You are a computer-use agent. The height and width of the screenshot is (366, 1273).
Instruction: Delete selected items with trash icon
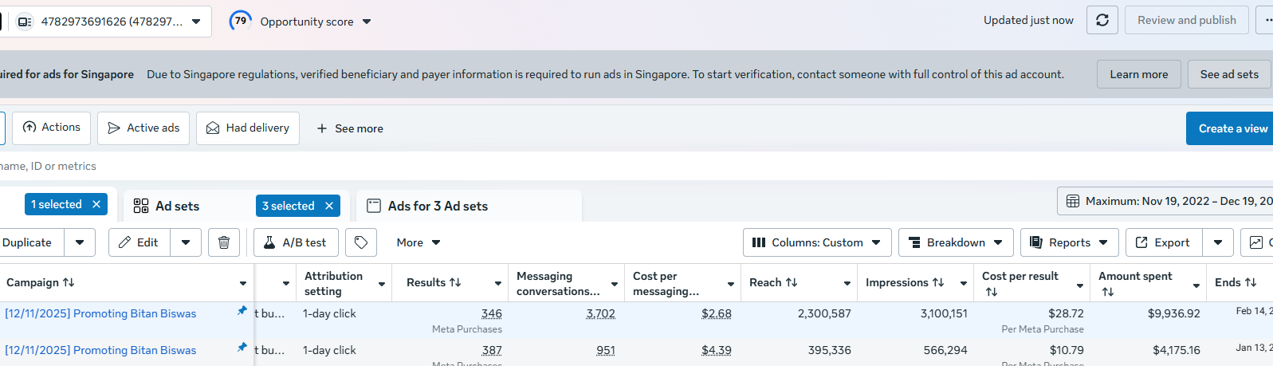224,242
